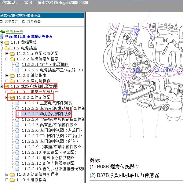Expand the 11.2.3 维修指南 node

(7, 76)
